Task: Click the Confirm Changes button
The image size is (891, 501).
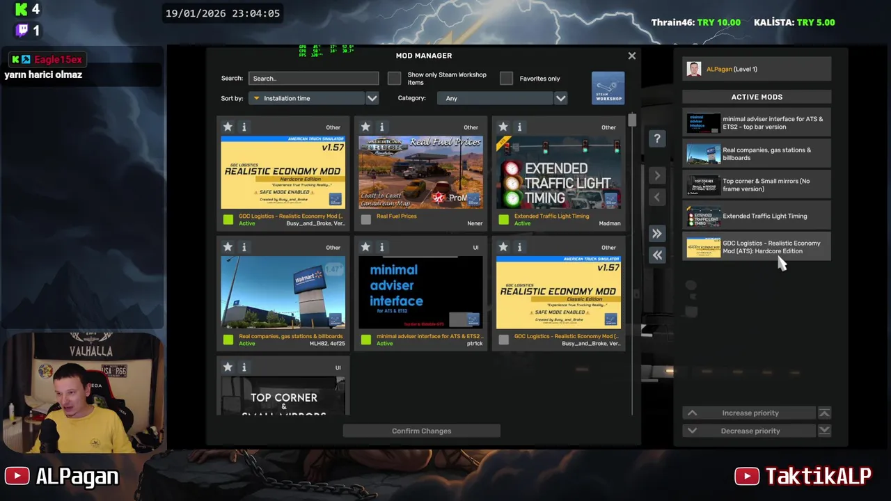Action: [x=421, y=431]
